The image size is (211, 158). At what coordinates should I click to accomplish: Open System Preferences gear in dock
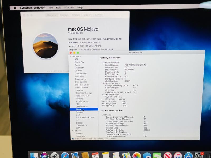[x=198, y=155]
